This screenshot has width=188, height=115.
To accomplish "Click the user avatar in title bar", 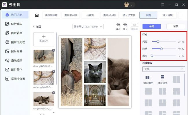I will tap(126, 5).
